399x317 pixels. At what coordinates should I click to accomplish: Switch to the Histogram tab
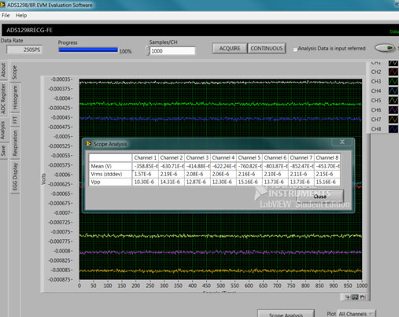15,98
